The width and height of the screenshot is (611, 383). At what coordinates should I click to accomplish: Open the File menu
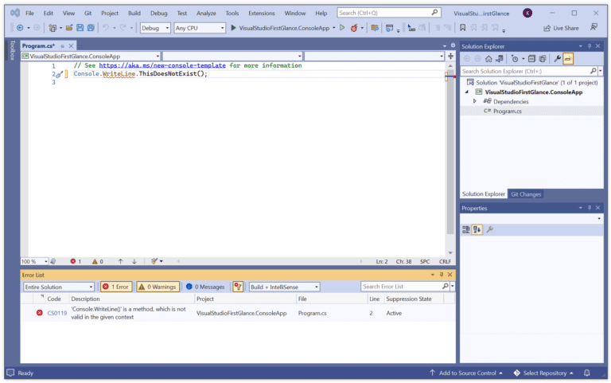tap(29, 14)
